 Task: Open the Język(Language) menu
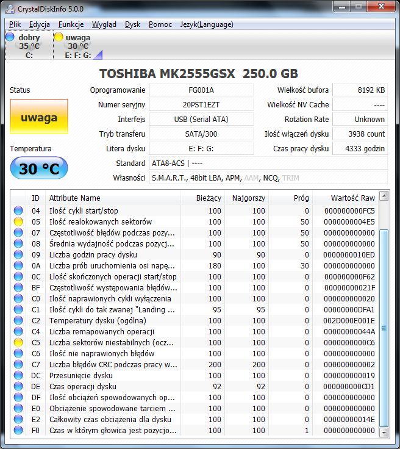[207, 24]
